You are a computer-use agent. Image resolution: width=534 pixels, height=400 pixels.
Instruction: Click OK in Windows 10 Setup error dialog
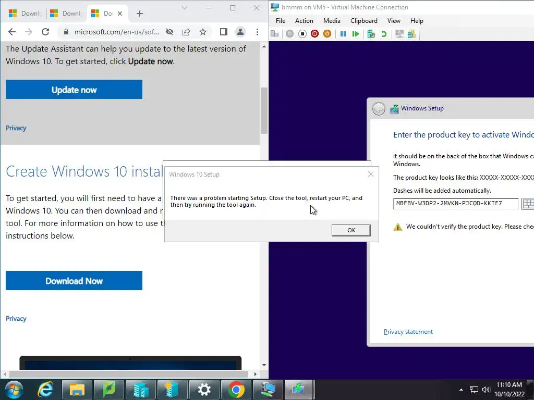(x=351, y=230)
